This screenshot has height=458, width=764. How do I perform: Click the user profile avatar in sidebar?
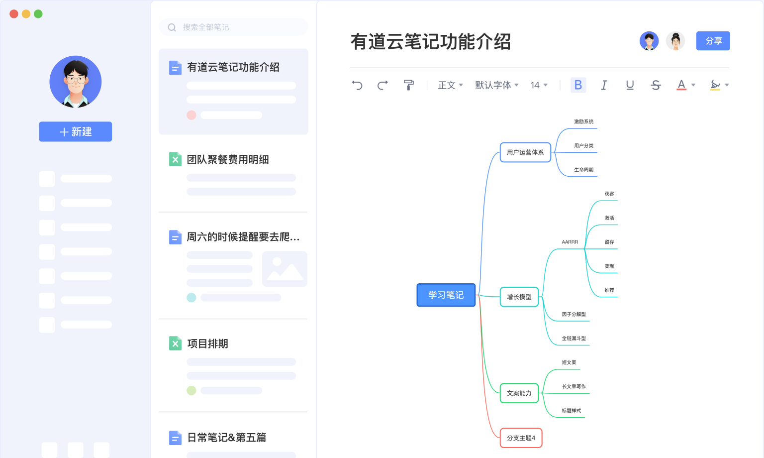pos(76,82)
